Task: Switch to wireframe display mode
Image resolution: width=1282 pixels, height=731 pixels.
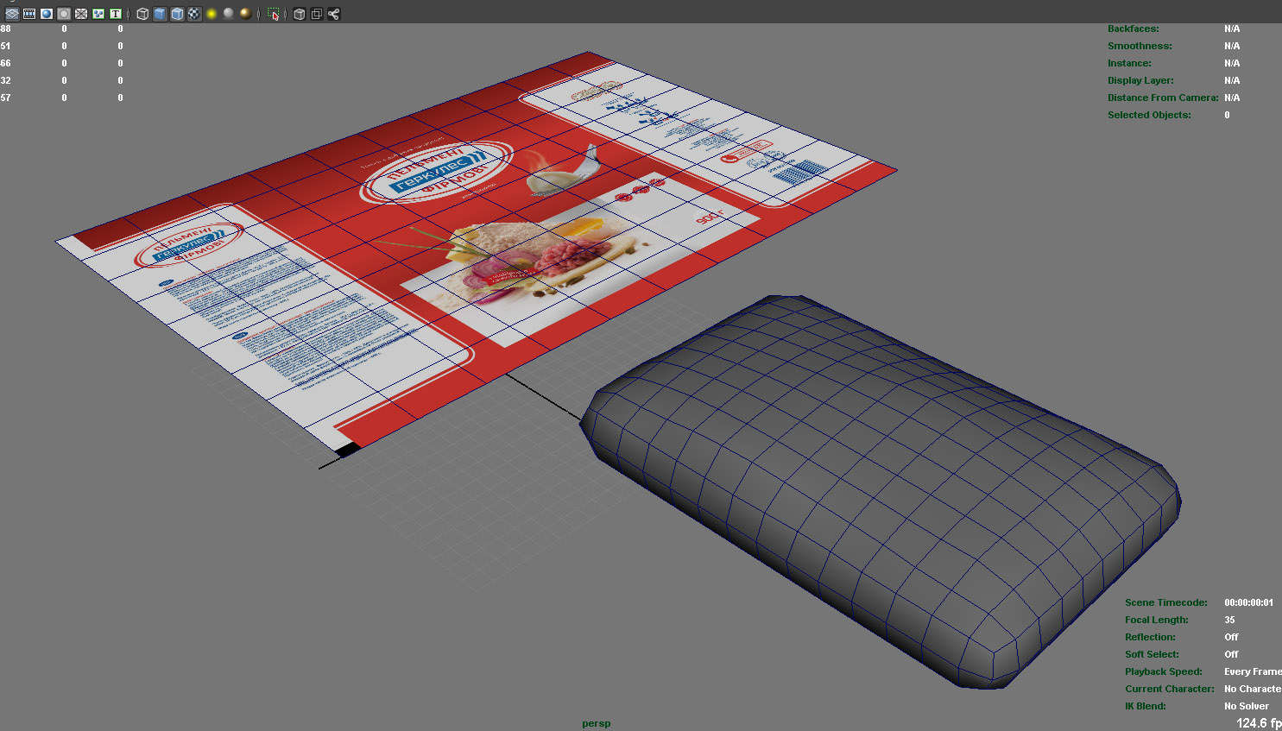Action: [x=142, y=14]
